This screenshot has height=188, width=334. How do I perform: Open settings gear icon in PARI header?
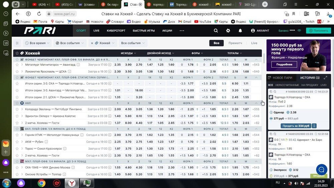pyautogui.click(x=228, y=30)
